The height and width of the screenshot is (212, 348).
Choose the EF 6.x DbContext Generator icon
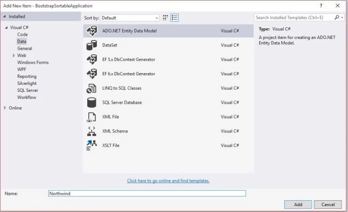tap(92, 74)
